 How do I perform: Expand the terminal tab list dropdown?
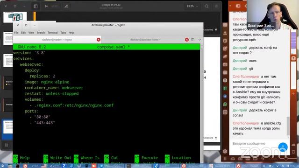pos(199,40)
